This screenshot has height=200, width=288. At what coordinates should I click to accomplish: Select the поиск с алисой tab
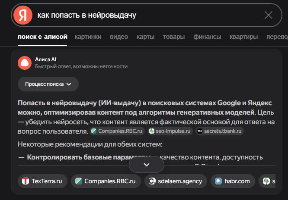[x=42, y=37]
